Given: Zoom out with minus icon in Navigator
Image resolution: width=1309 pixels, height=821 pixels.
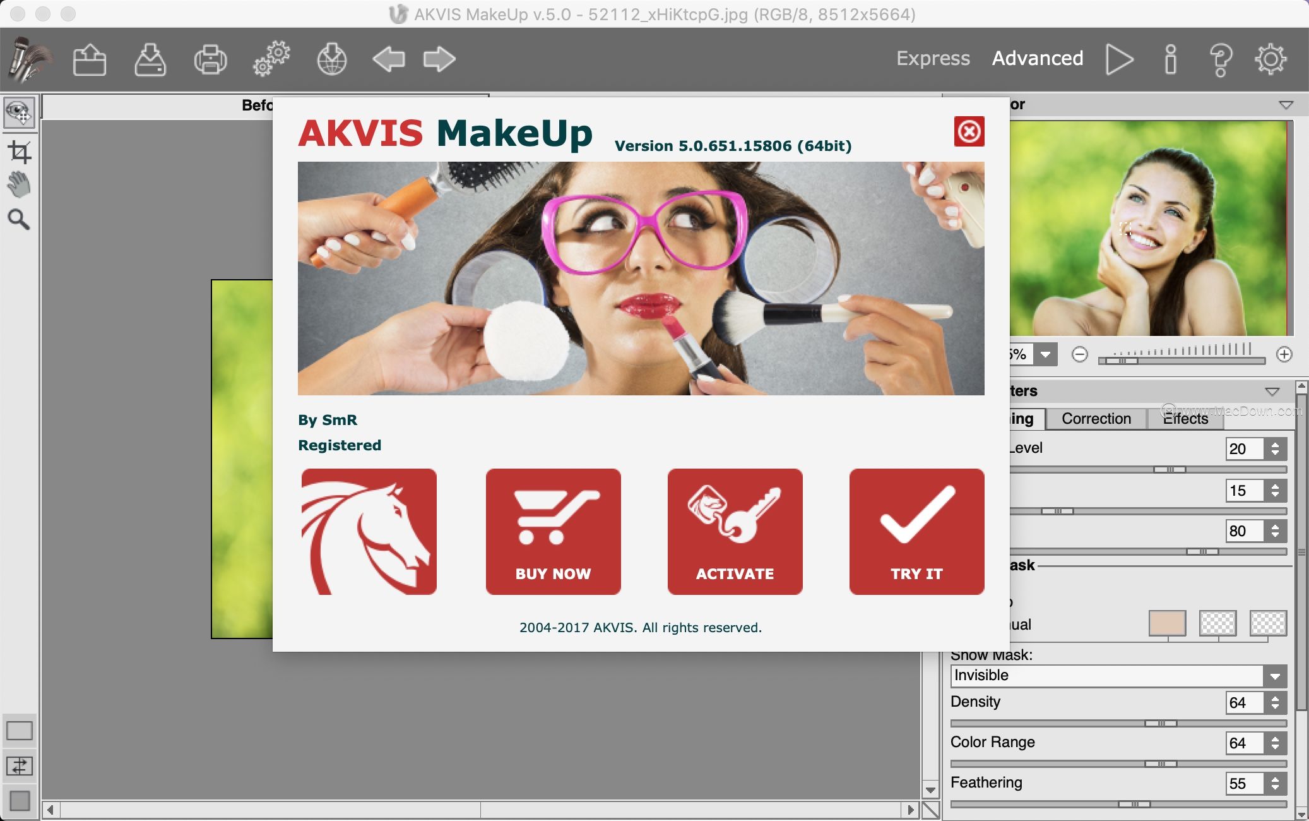Looking at the screenshot, I should (1079, 354).
